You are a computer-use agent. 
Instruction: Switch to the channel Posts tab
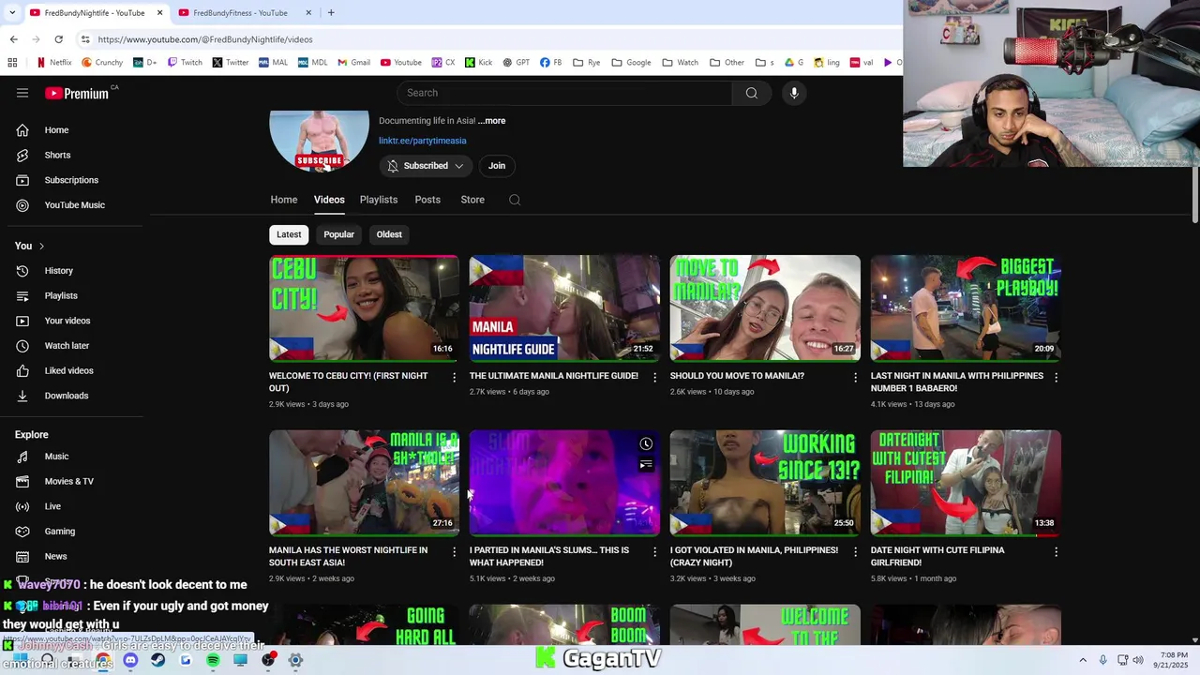coord(427,200)
